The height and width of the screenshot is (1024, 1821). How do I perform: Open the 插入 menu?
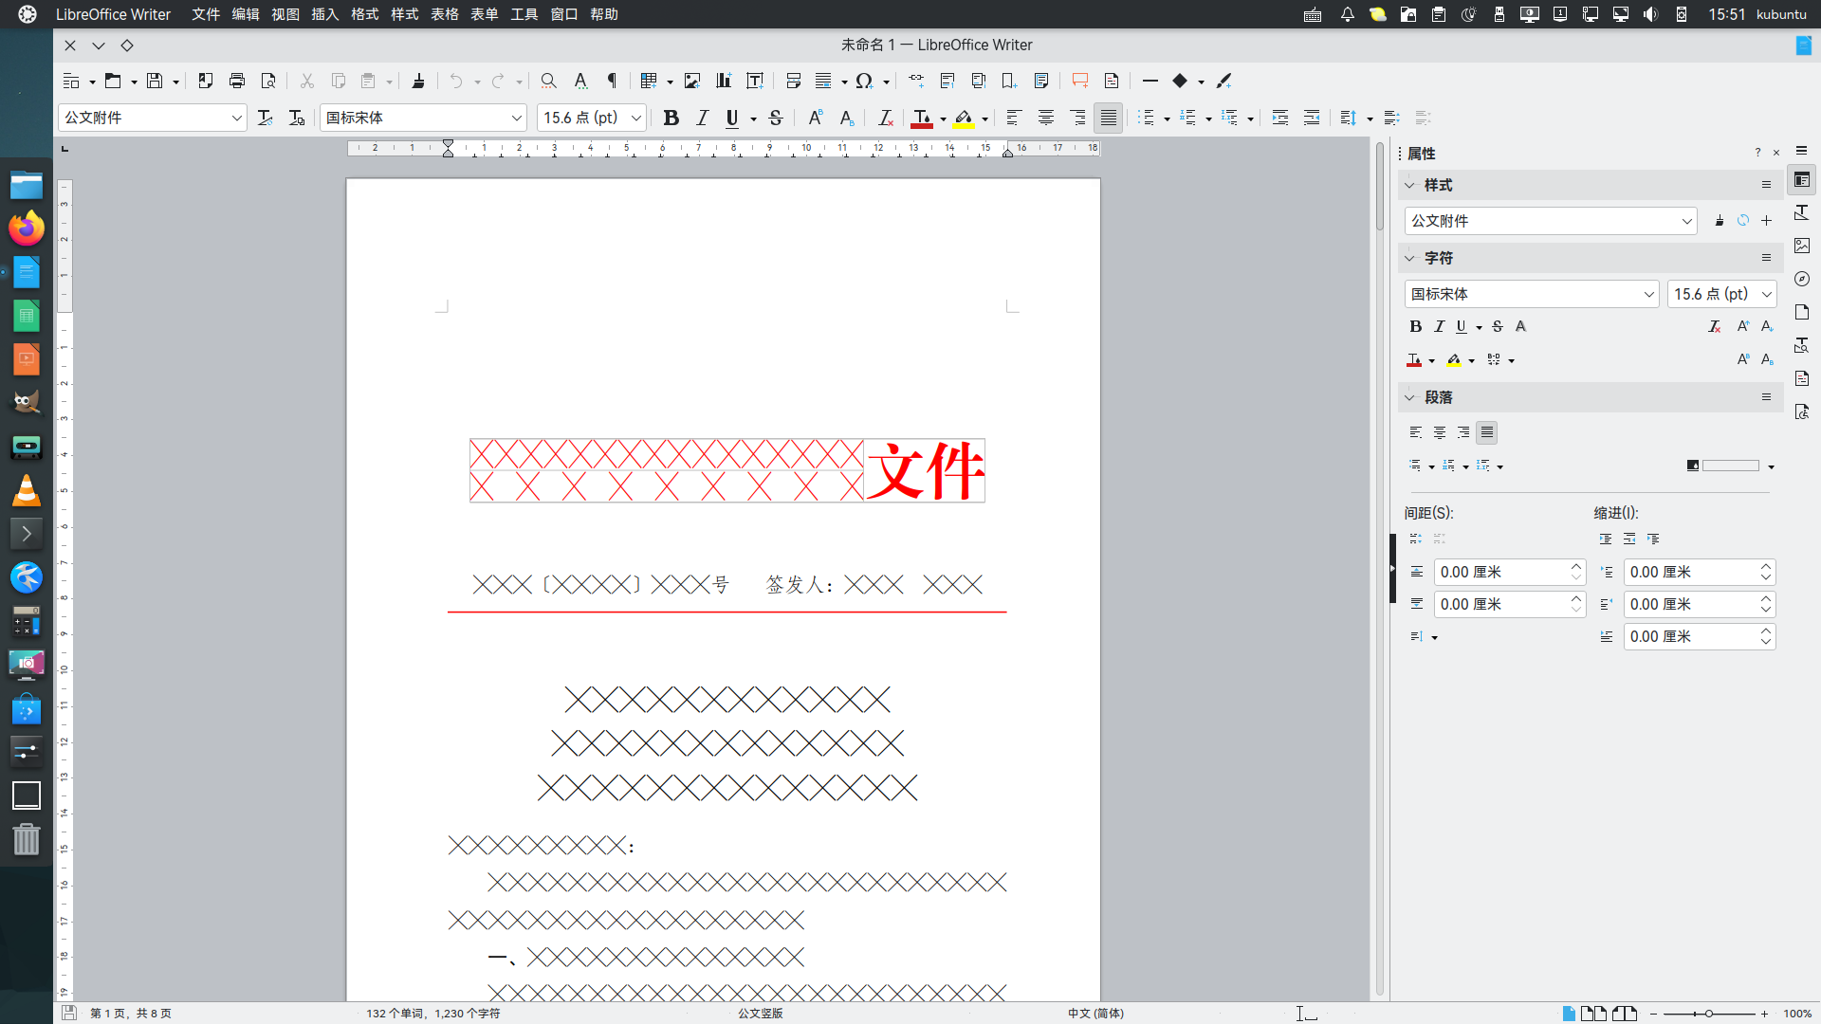(x=325, y=14)
